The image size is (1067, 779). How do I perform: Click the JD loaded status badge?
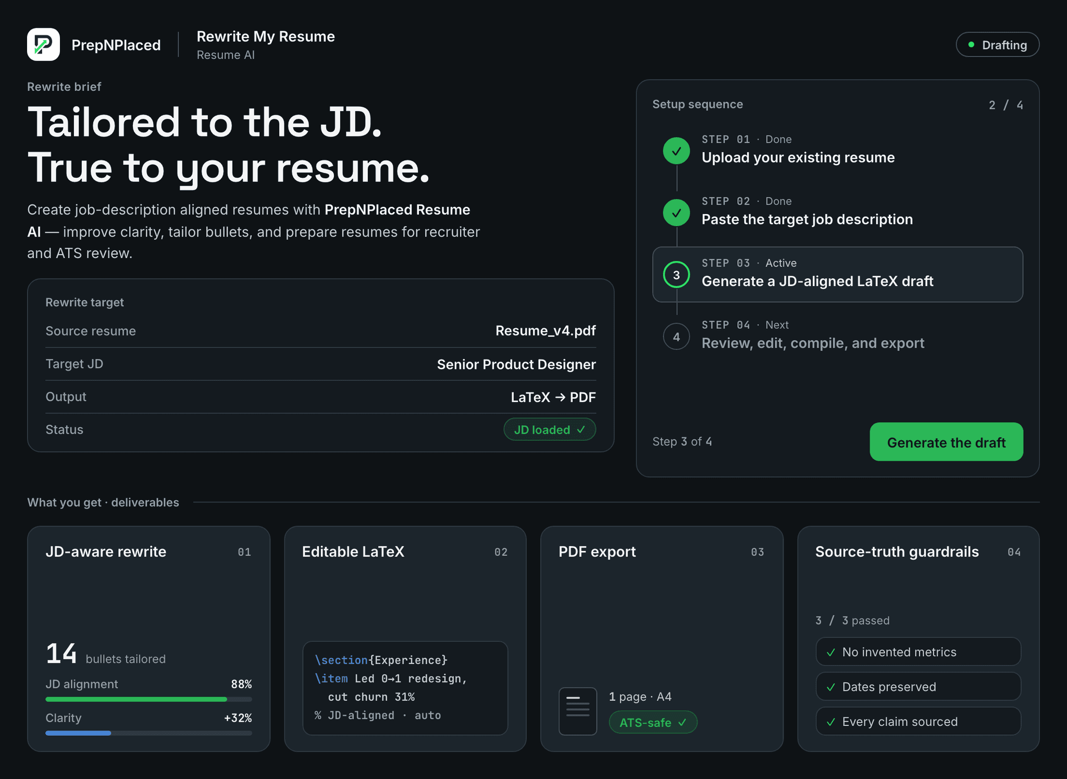tap(550, 429)
